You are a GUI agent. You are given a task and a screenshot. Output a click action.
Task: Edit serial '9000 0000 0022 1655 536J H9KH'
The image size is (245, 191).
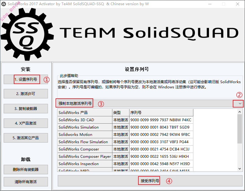(161, 157)
